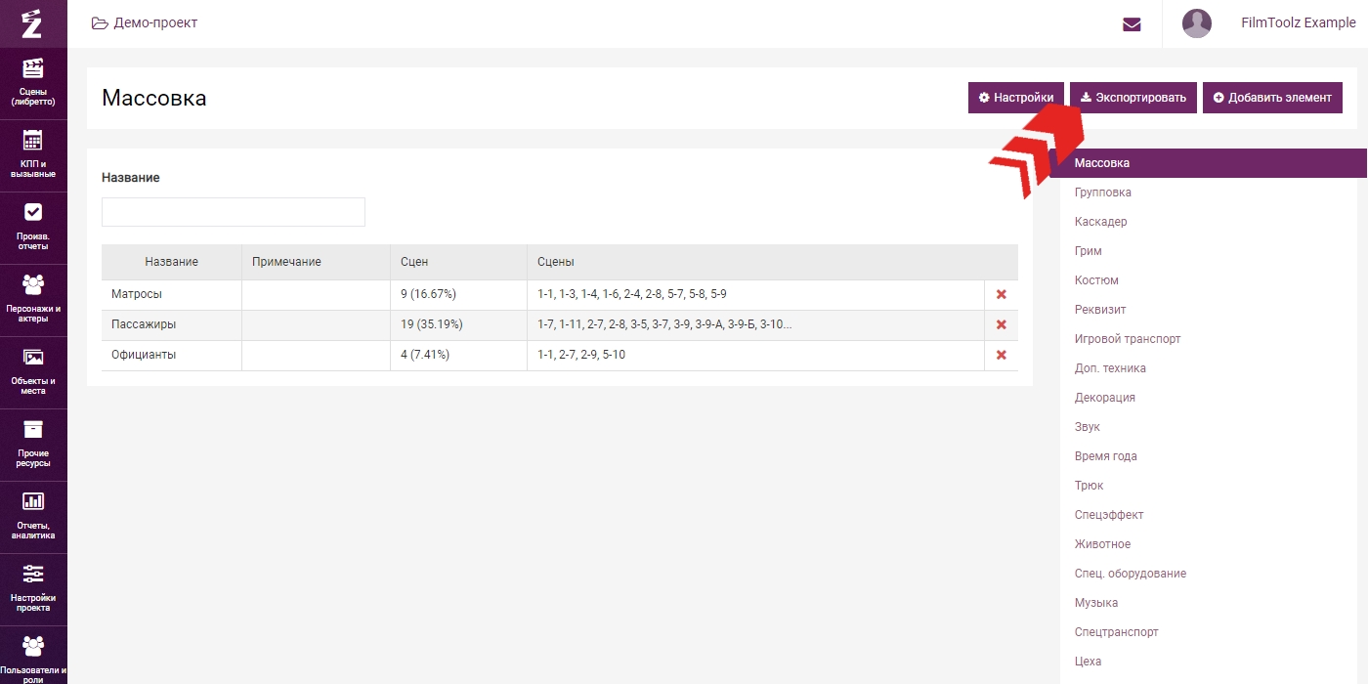The width and height of the screenshot is (1368, 684).
Task: Click the user avatar picture
Action: tap(1197, 23)
